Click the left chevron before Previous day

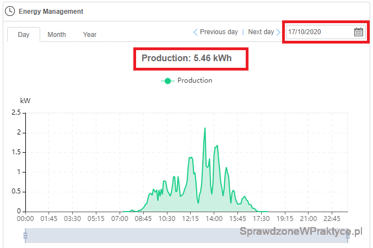coord(195,32)
